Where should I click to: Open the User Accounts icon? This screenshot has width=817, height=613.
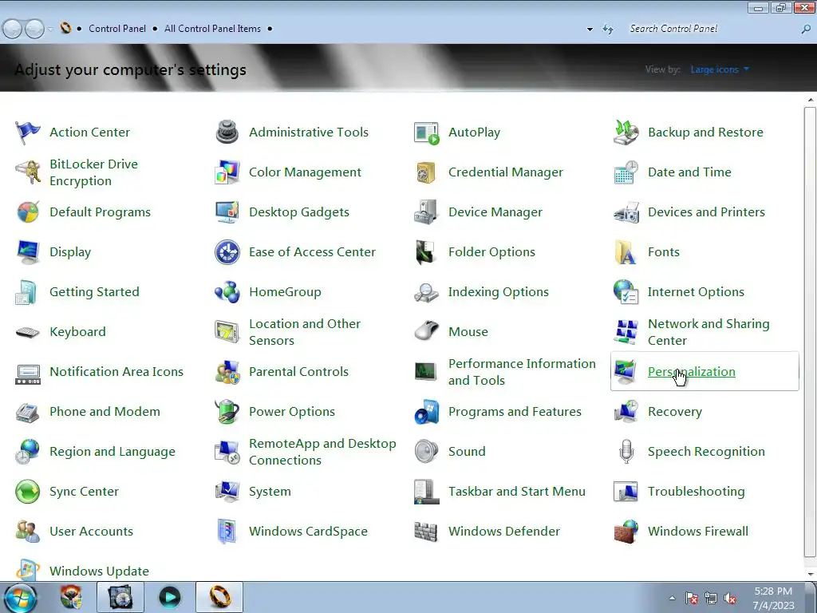point(28,532)
